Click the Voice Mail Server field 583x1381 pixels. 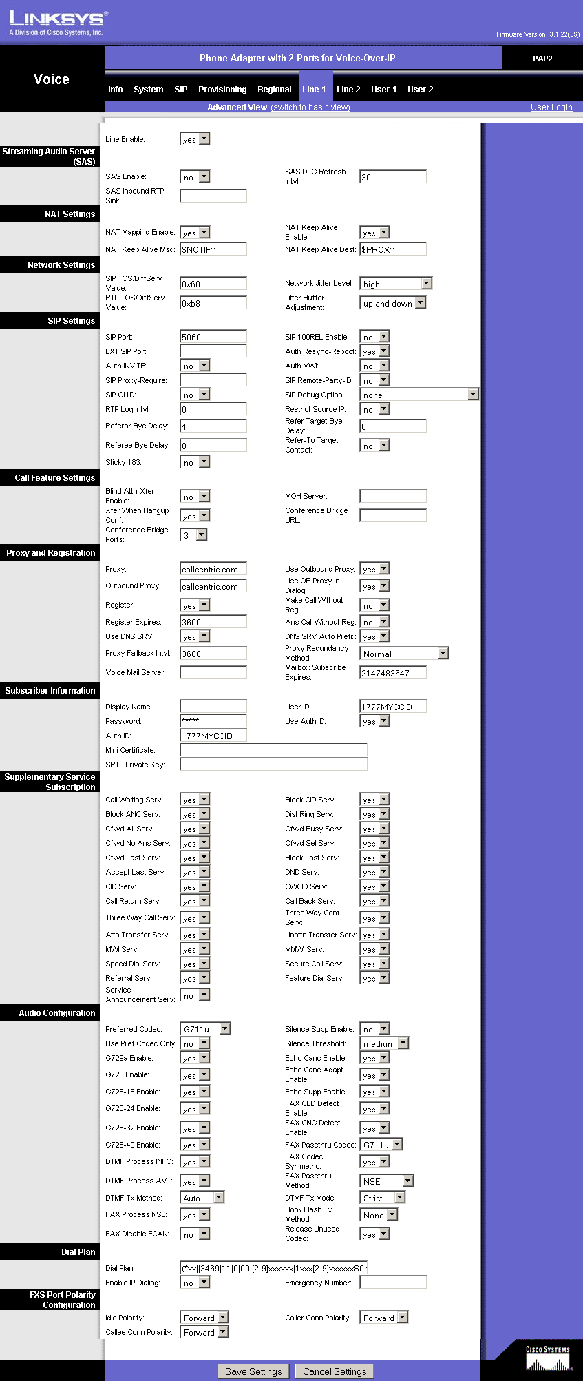213,672
